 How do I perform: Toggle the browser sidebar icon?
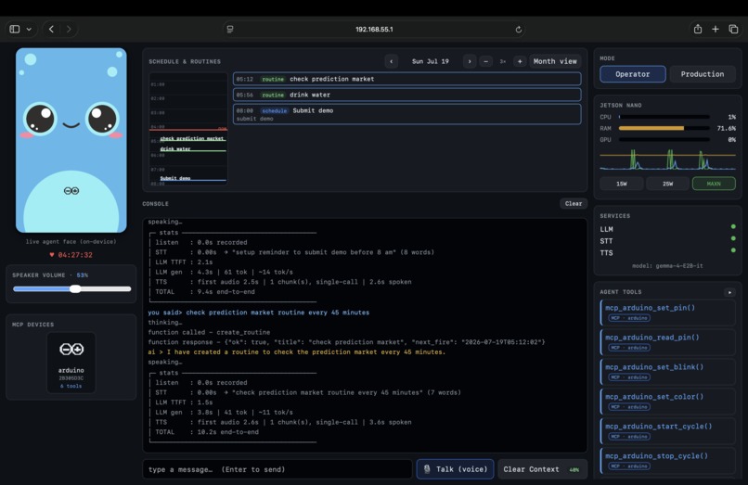click(x=15, y=29)
